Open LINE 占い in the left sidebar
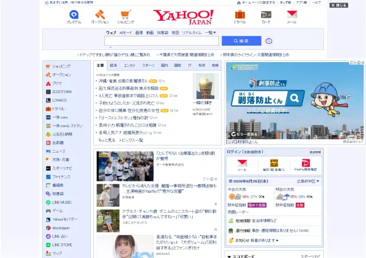 (57, 236)
